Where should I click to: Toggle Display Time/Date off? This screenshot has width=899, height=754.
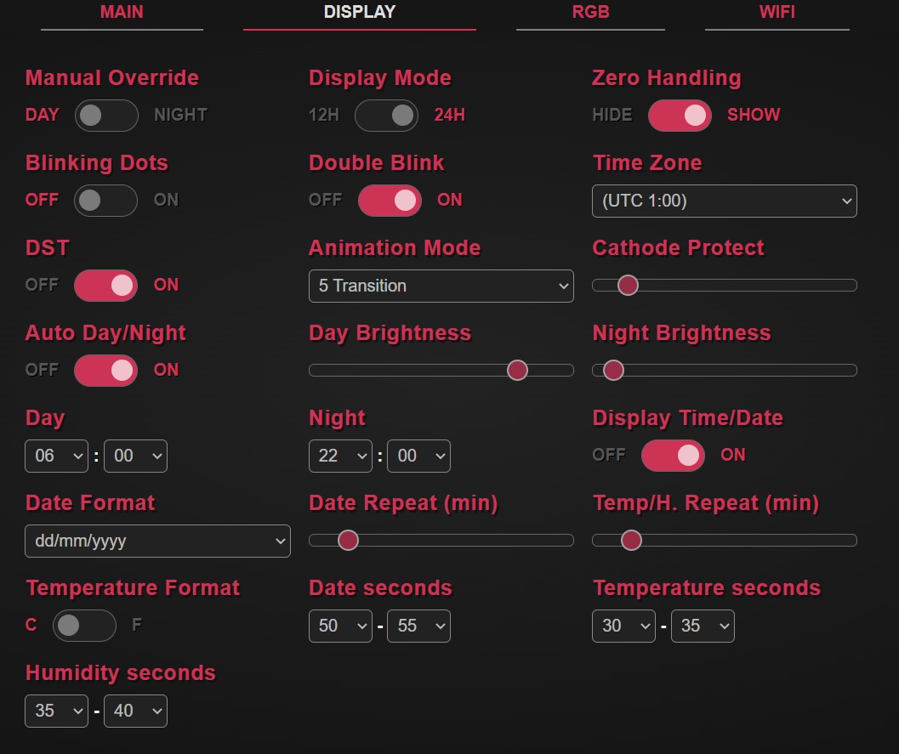click(x=673, y=456)
